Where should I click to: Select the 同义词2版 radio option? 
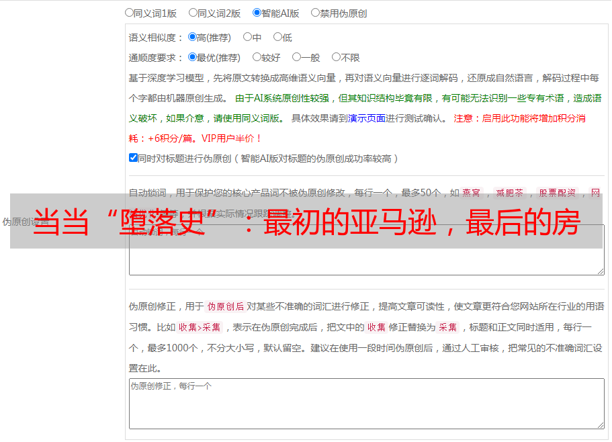(193, 13)
